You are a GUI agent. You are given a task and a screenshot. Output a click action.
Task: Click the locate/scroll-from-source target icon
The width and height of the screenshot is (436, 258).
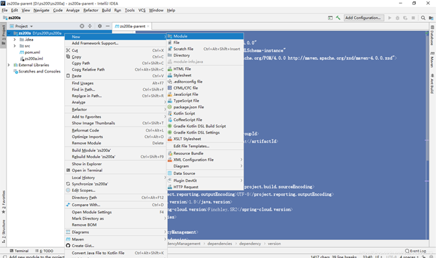point(82,26)
